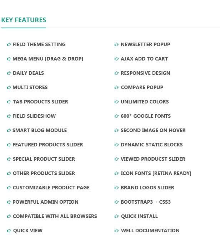Click the pointer icon beside Newsletter Popup
The height and width of the screenshot is (252, 220).
click(x=116, y=44)
